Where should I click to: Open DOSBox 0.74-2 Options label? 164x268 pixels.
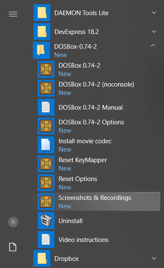click(x=91, y=122)
